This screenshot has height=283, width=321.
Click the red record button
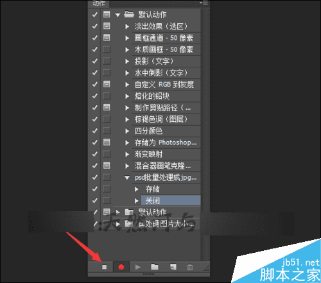click(121, 267)
